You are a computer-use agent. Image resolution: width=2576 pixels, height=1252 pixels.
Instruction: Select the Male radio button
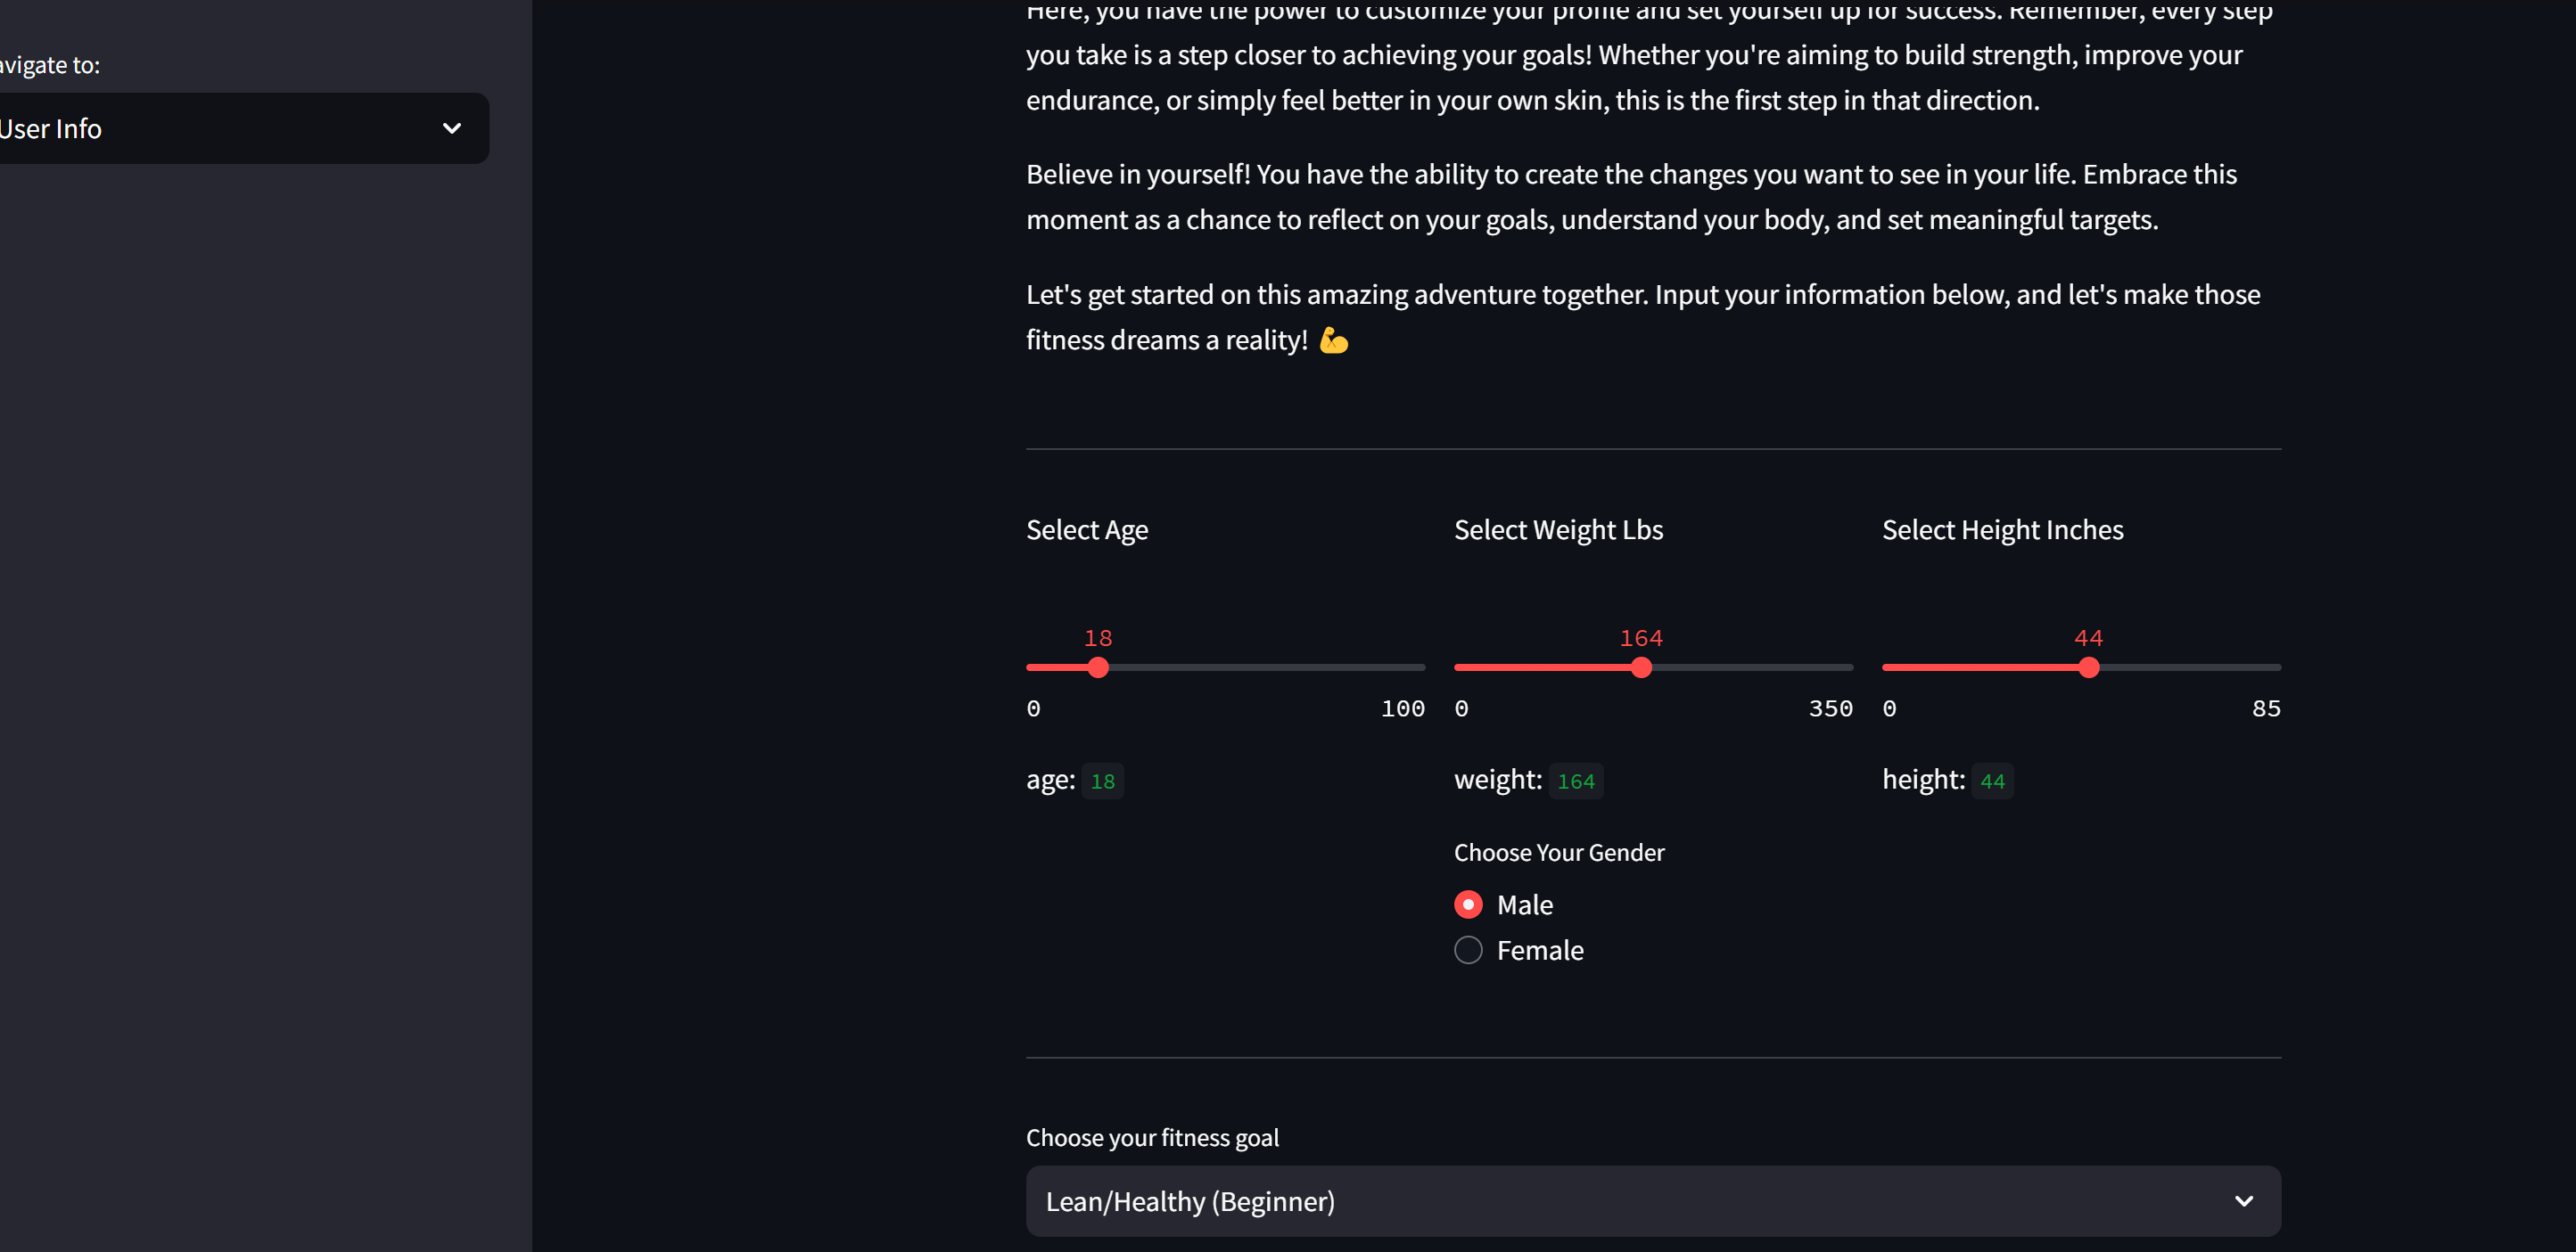pyautogui.click(x=1468, y=904)
